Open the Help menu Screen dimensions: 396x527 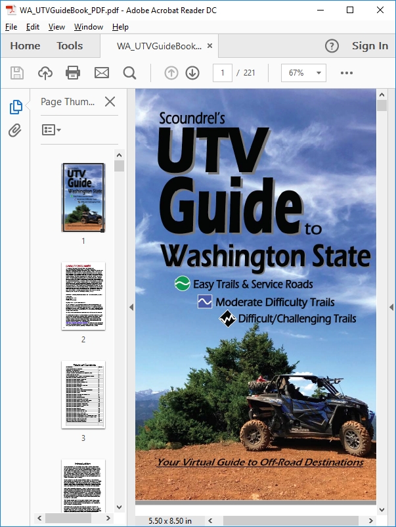point(120,27)
